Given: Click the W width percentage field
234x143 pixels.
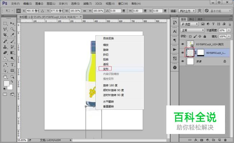Looking at the screenshot, I should click(75, 11).
